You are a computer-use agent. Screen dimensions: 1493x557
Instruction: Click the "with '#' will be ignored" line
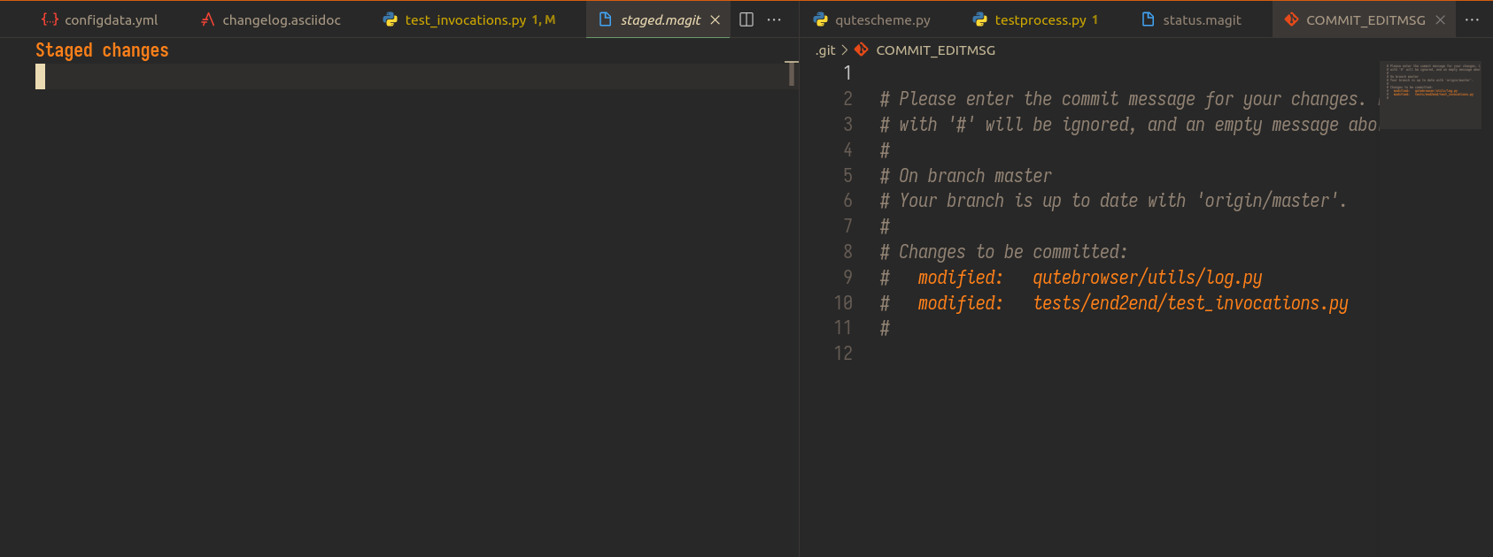(x=1129, y=125)
